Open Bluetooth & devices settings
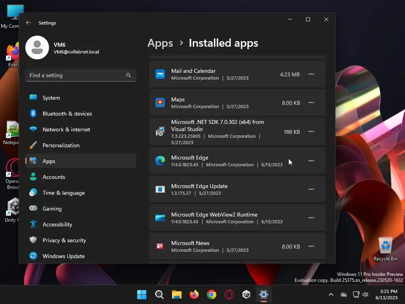 [81, 114]
